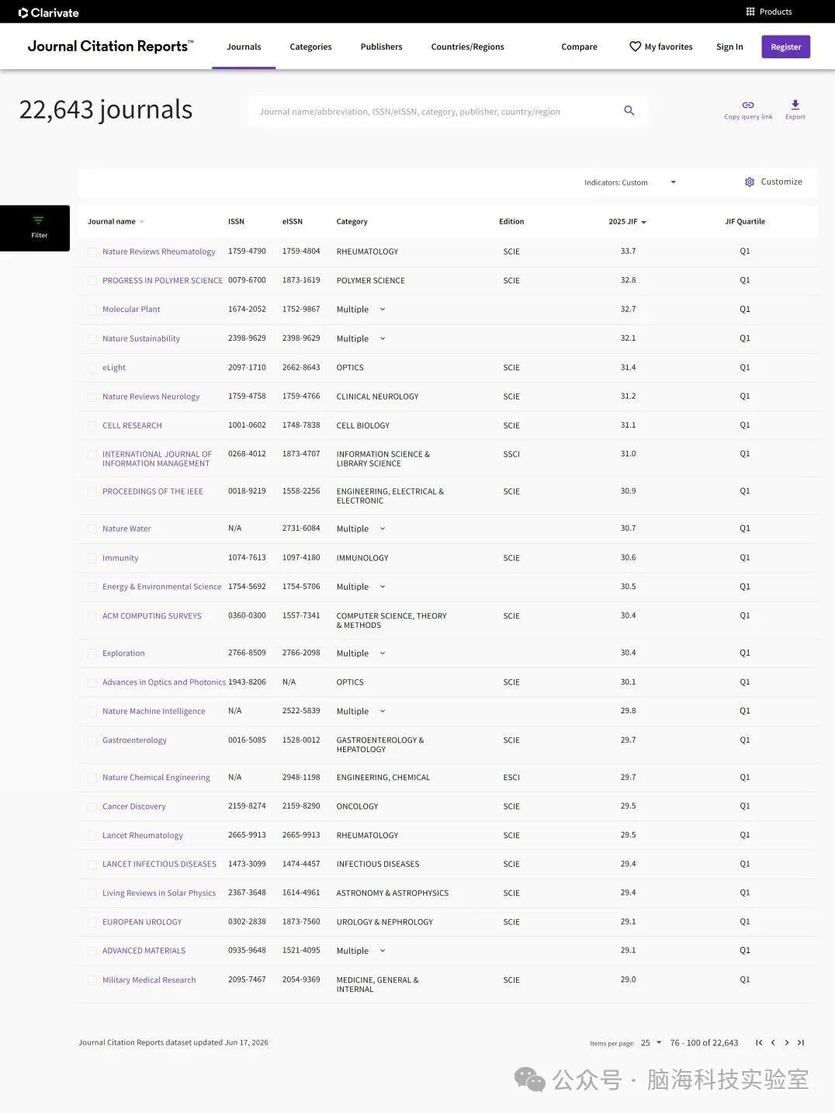Click the eISSN column header
The width and height of the screenshot is (835, 1113).
[x=293, y=222]
